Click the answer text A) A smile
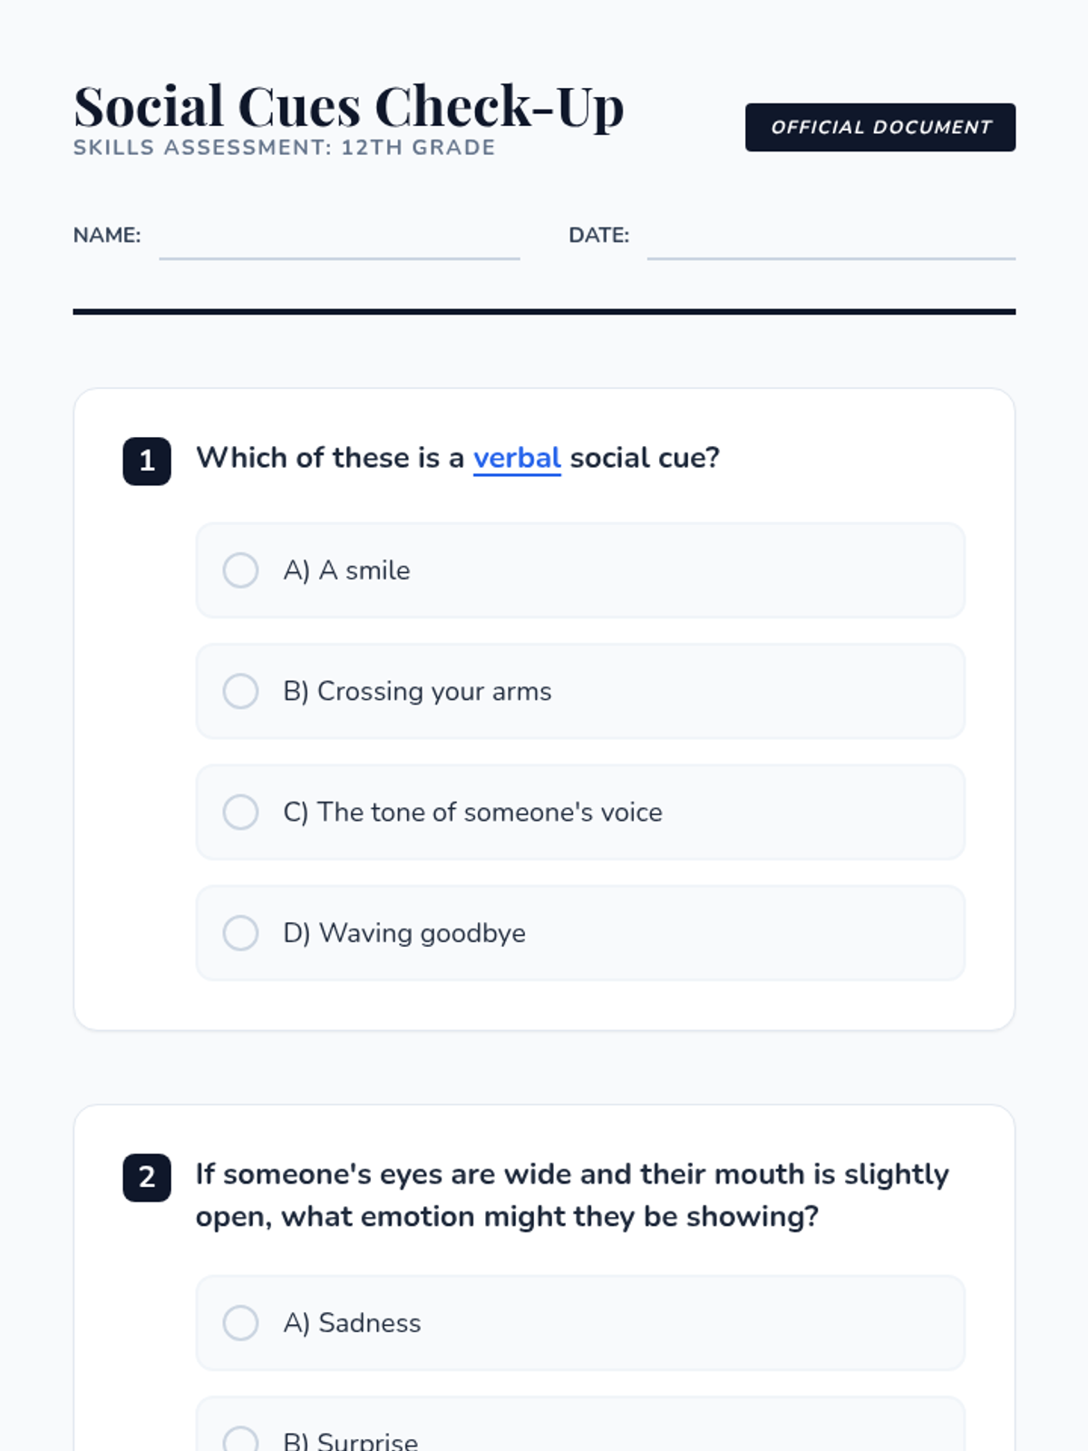 pos(346,570)
